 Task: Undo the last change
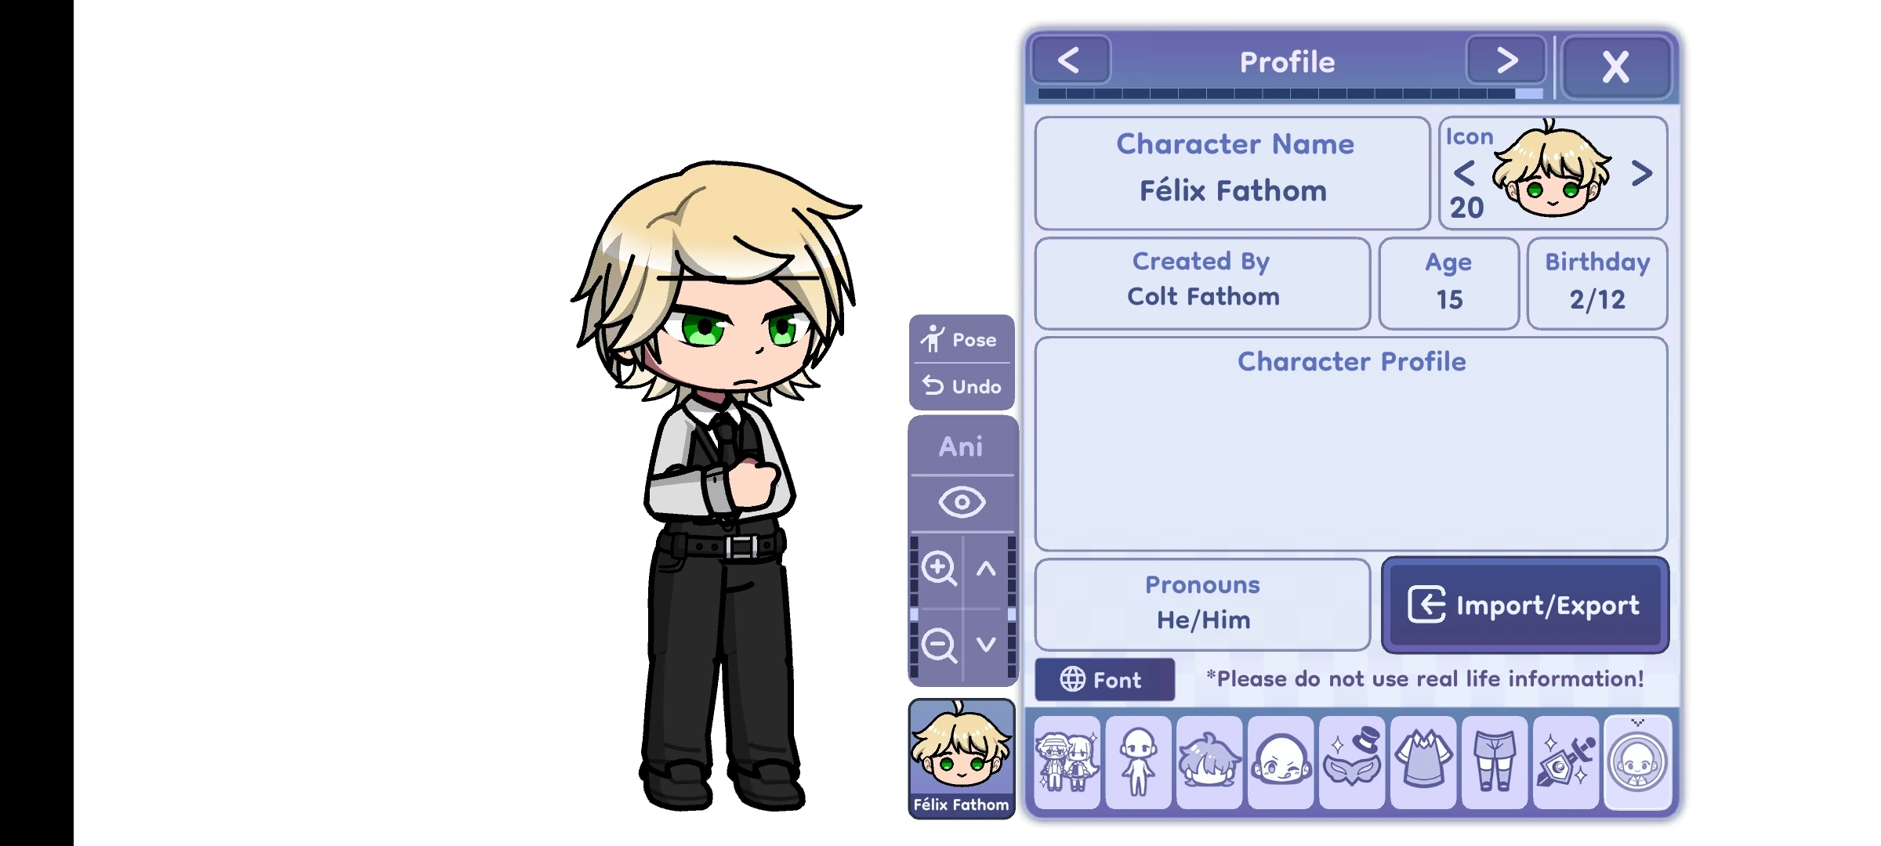tap(962, 386)
